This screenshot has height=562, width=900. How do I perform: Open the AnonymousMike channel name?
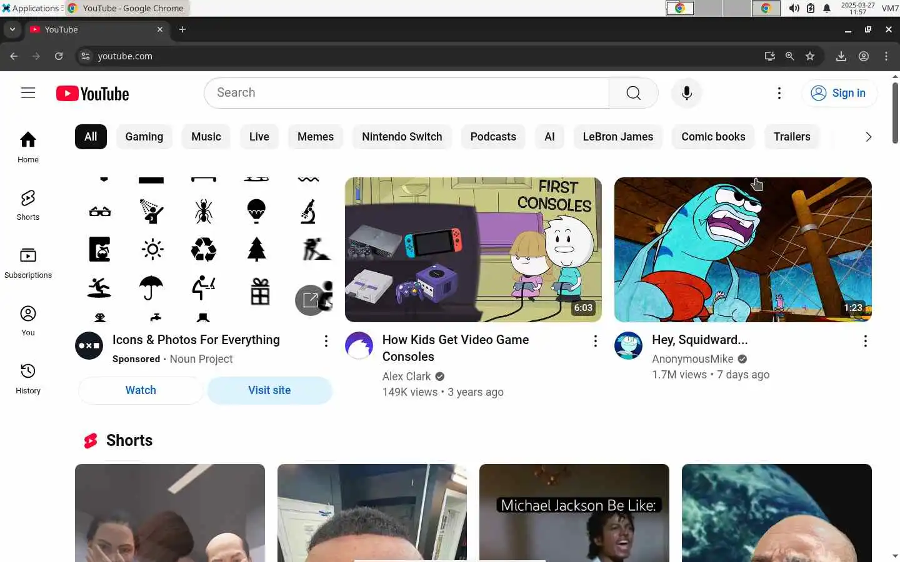pos(692,359)
